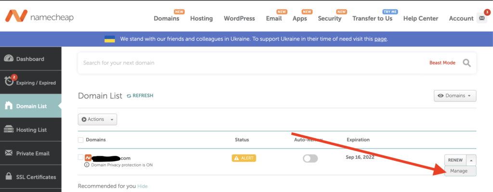Click the Status column header
Viewport: 493px width, 192px height.
[x=242, y=140]
